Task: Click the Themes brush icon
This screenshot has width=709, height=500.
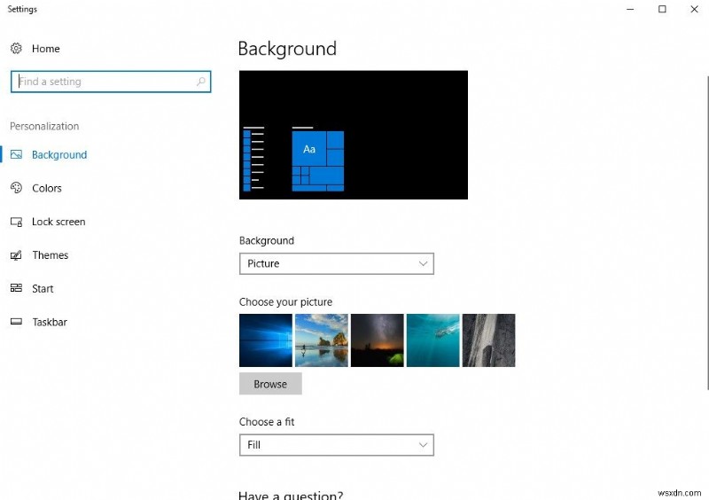Action: pyautogui.click(x=16, y=255)
